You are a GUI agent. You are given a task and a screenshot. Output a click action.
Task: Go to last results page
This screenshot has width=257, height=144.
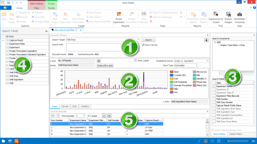point(109,116)
